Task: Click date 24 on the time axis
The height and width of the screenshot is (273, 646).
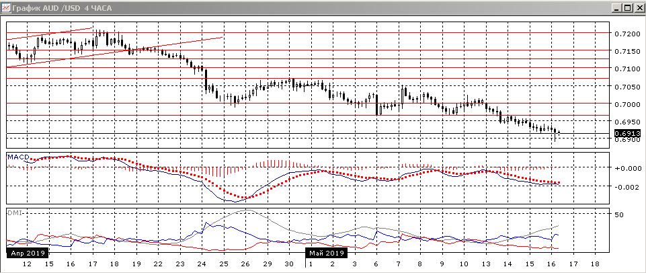Action: pyautogui.click(x=202, y=264)
